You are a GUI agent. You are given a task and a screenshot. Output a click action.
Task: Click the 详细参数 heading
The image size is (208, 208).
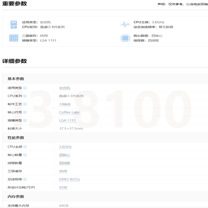click(15, 61)
